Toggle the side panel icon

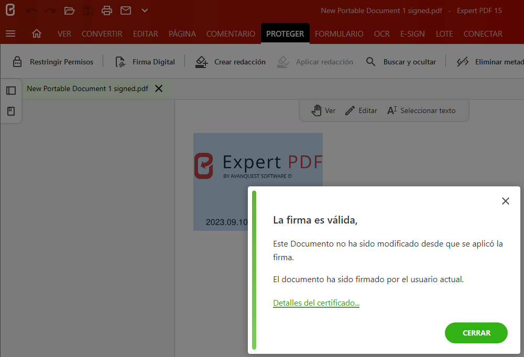[x=11, y=91]
